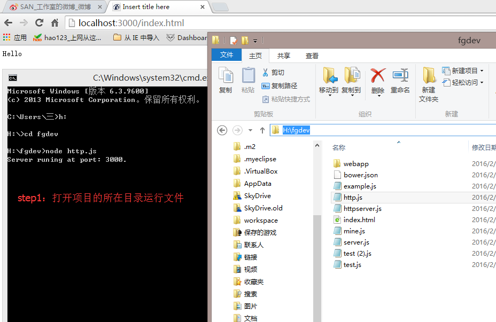Click the 新建文件夹 button
This screenshot has height=322, width=496.
click(x=428, y=80)
